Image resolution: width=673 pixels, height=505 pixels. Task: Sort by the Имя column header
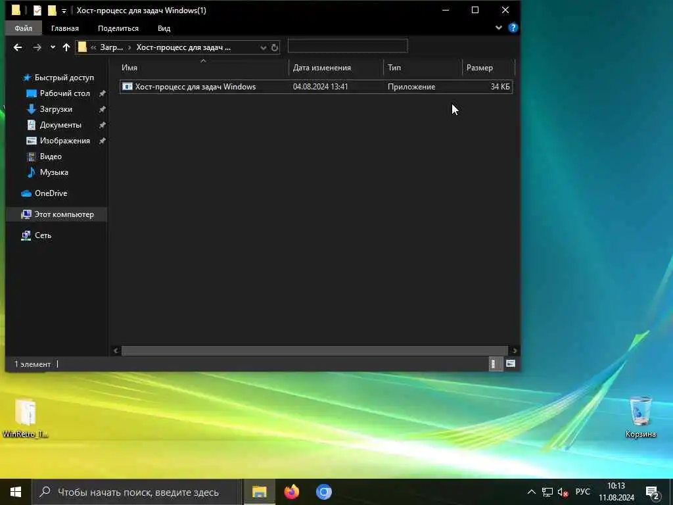pyautogui.click(x=203, y=68)
